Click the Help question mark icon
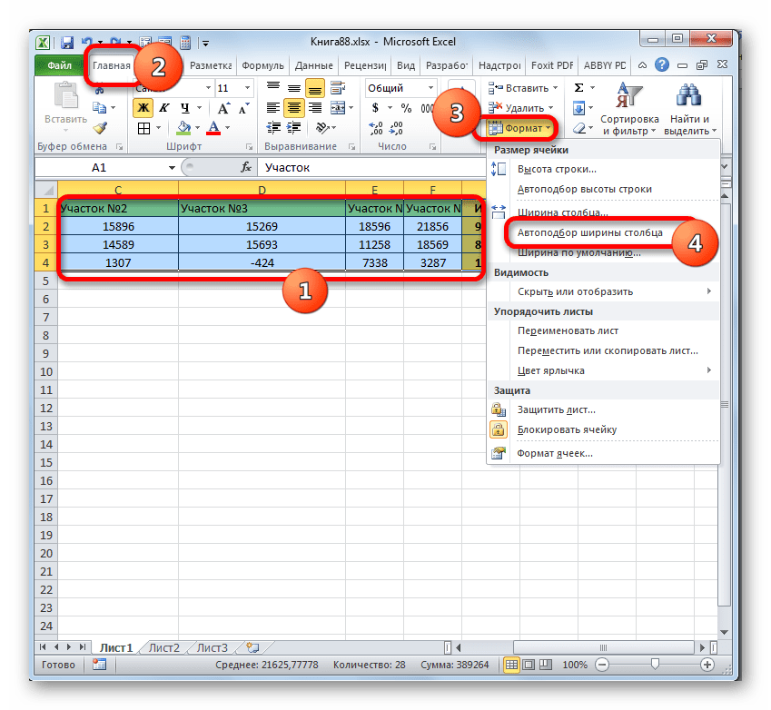The height and width of the screenshot is (710, 771). click(662, 64)
